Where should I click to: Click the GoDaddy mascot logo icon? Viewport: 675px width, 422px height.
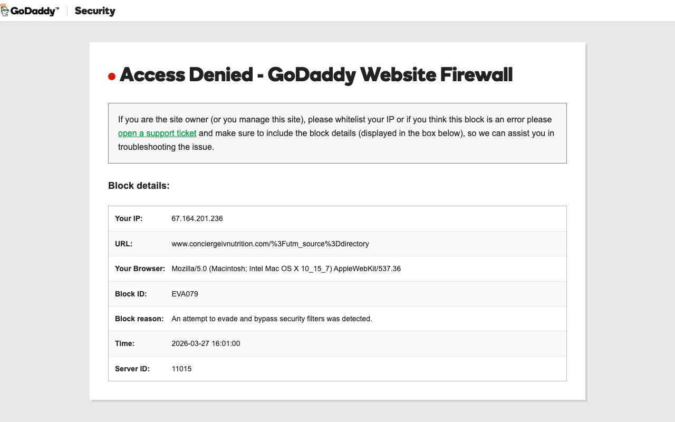5,10
